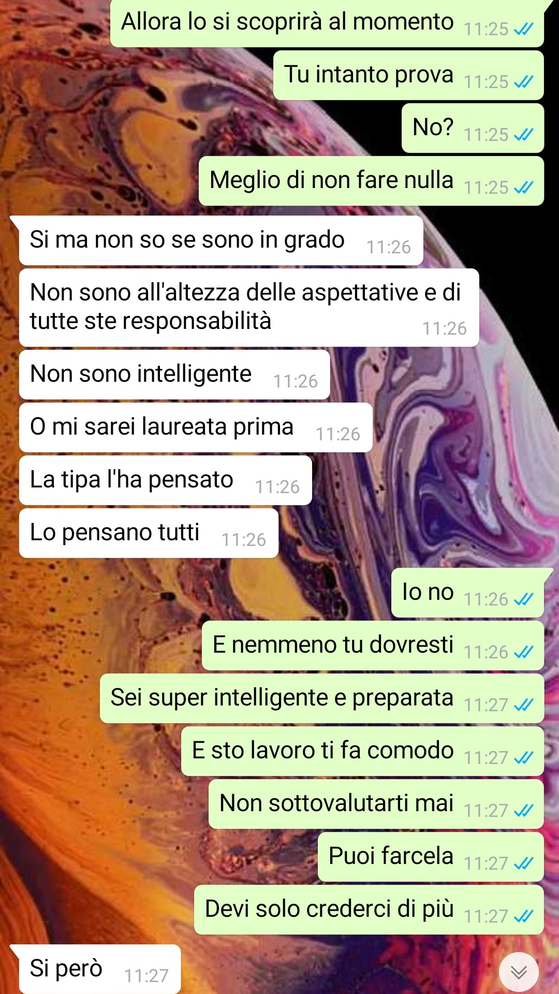Select the 'Non sono intelligente' message bubble
The image size is (559, 994).
pyautogui.click(x=174, y=374)
